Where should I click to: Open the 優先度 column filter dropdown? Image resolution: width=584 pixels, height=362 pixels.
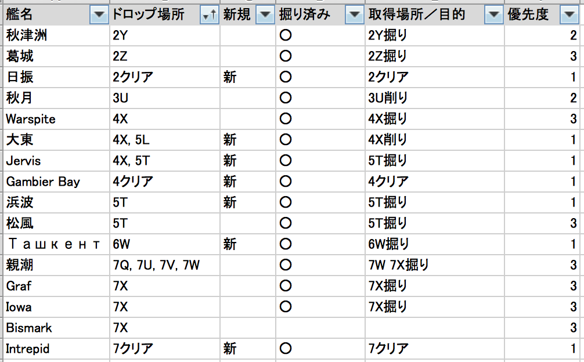click(x=569, y=15)
